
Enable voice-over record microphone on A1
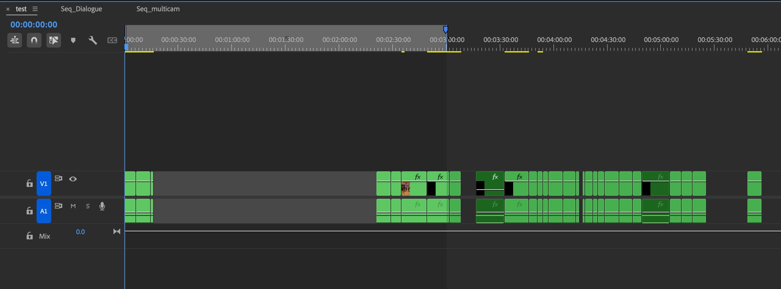pyautogui.click(x=102, y=206)
